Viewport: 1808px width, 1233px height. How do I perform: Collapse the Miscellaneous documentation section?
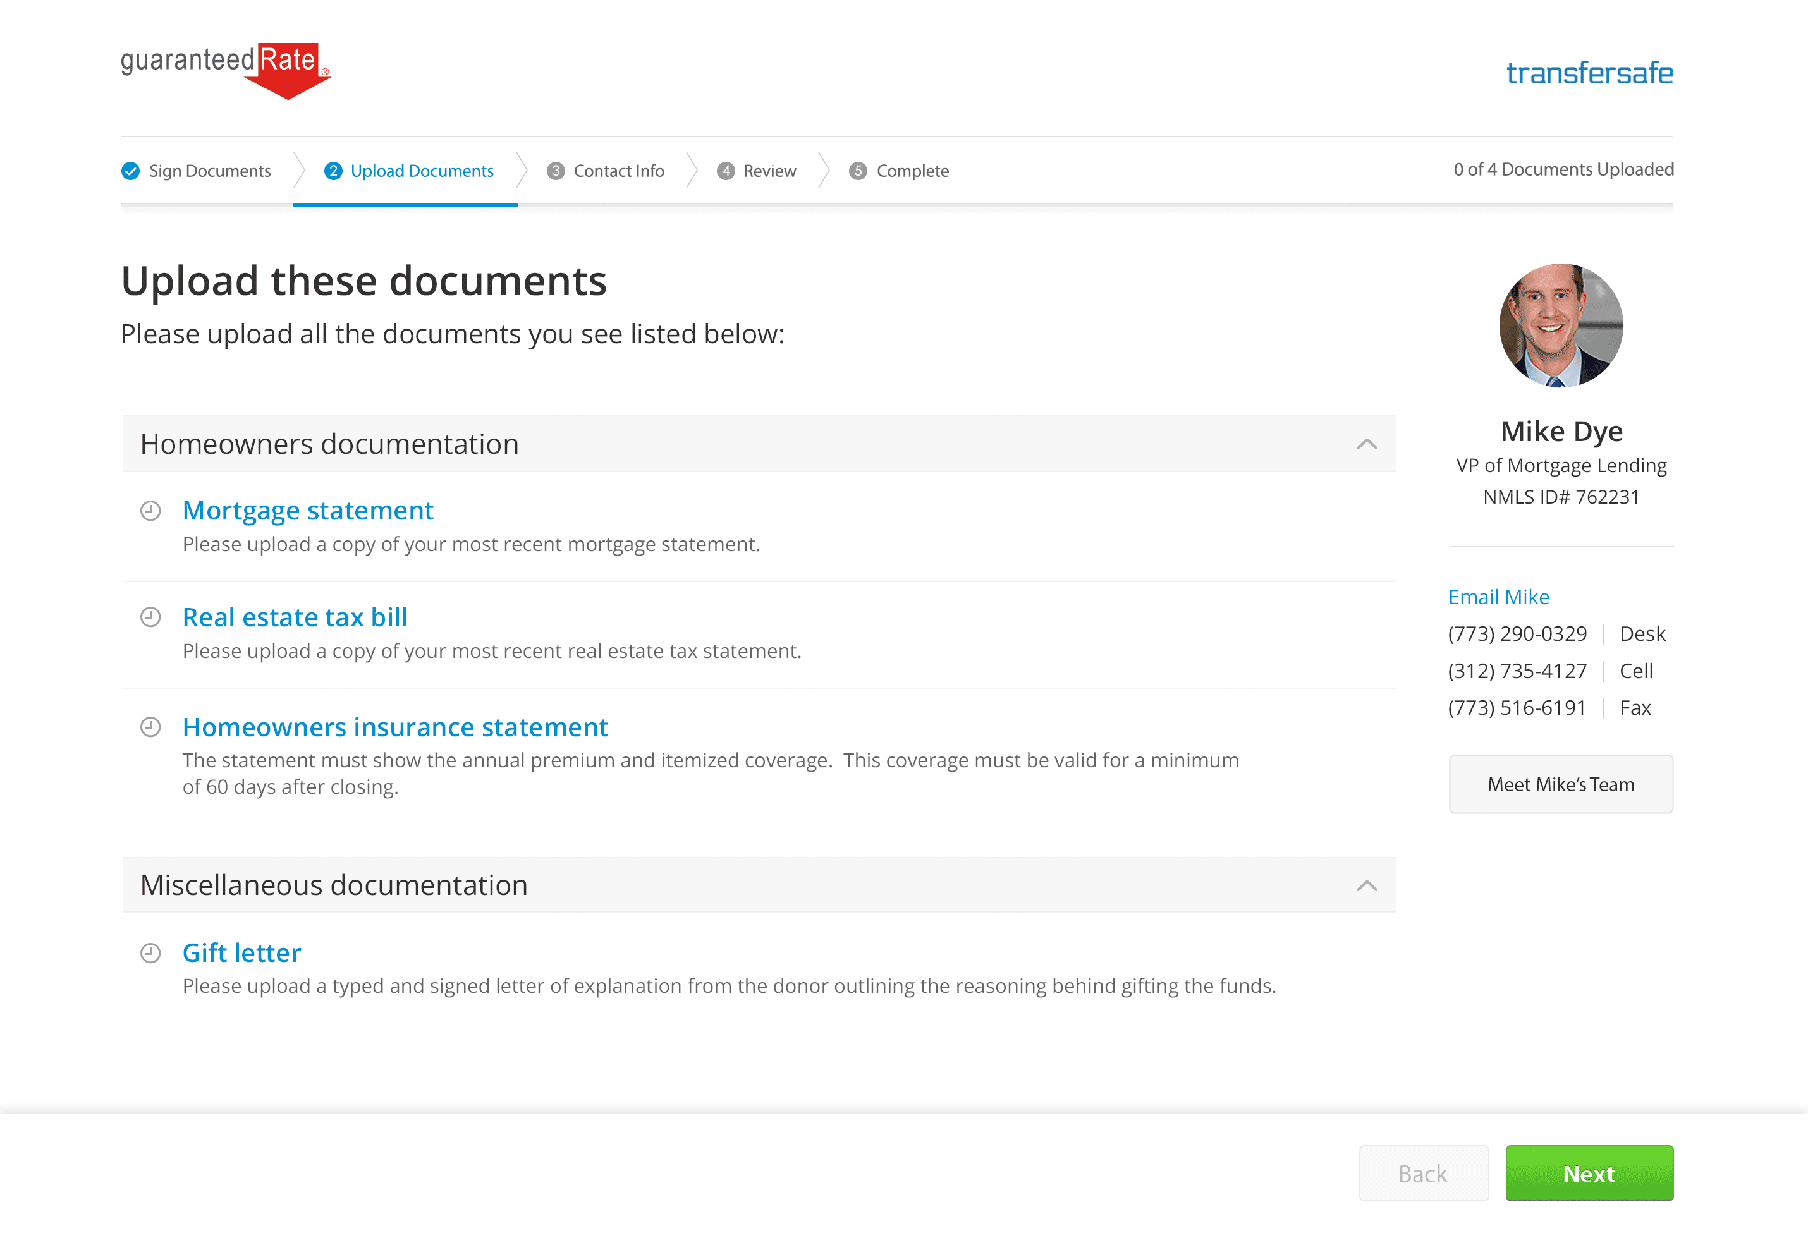1367,886
